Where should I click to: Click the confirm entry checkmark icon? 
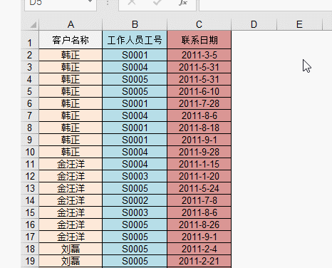157,2
